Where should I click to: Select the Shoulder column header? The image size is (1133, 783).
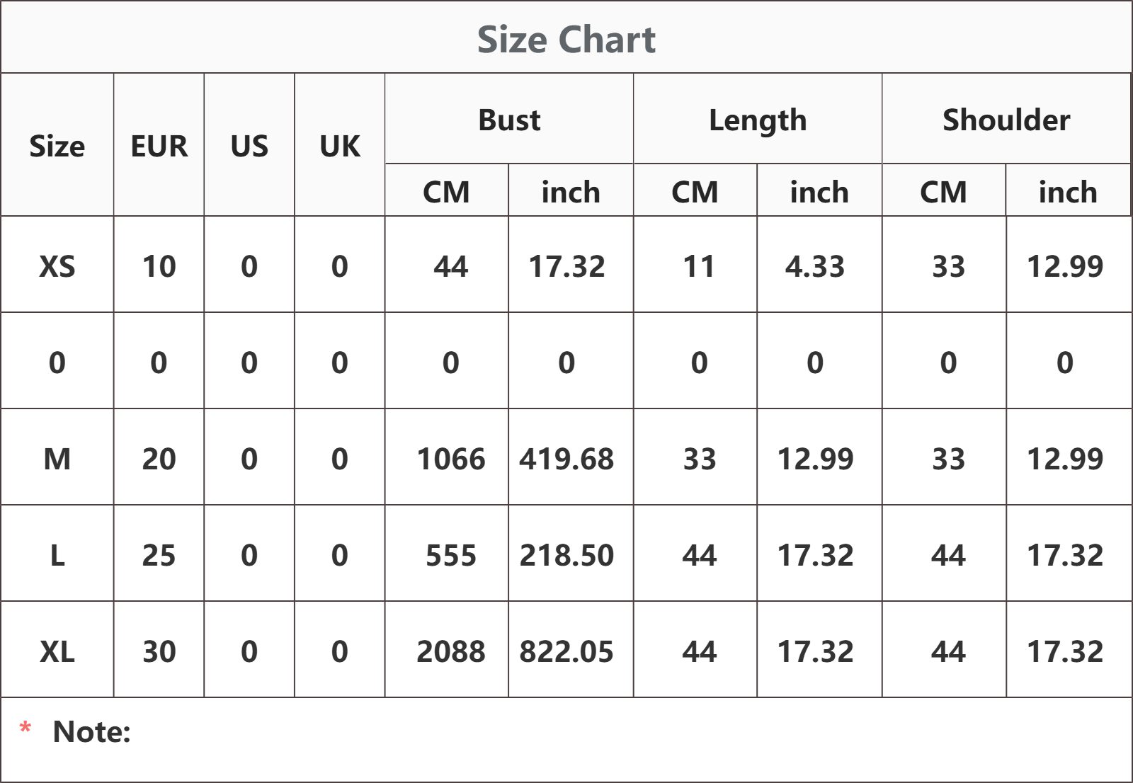click(1006, 120)
